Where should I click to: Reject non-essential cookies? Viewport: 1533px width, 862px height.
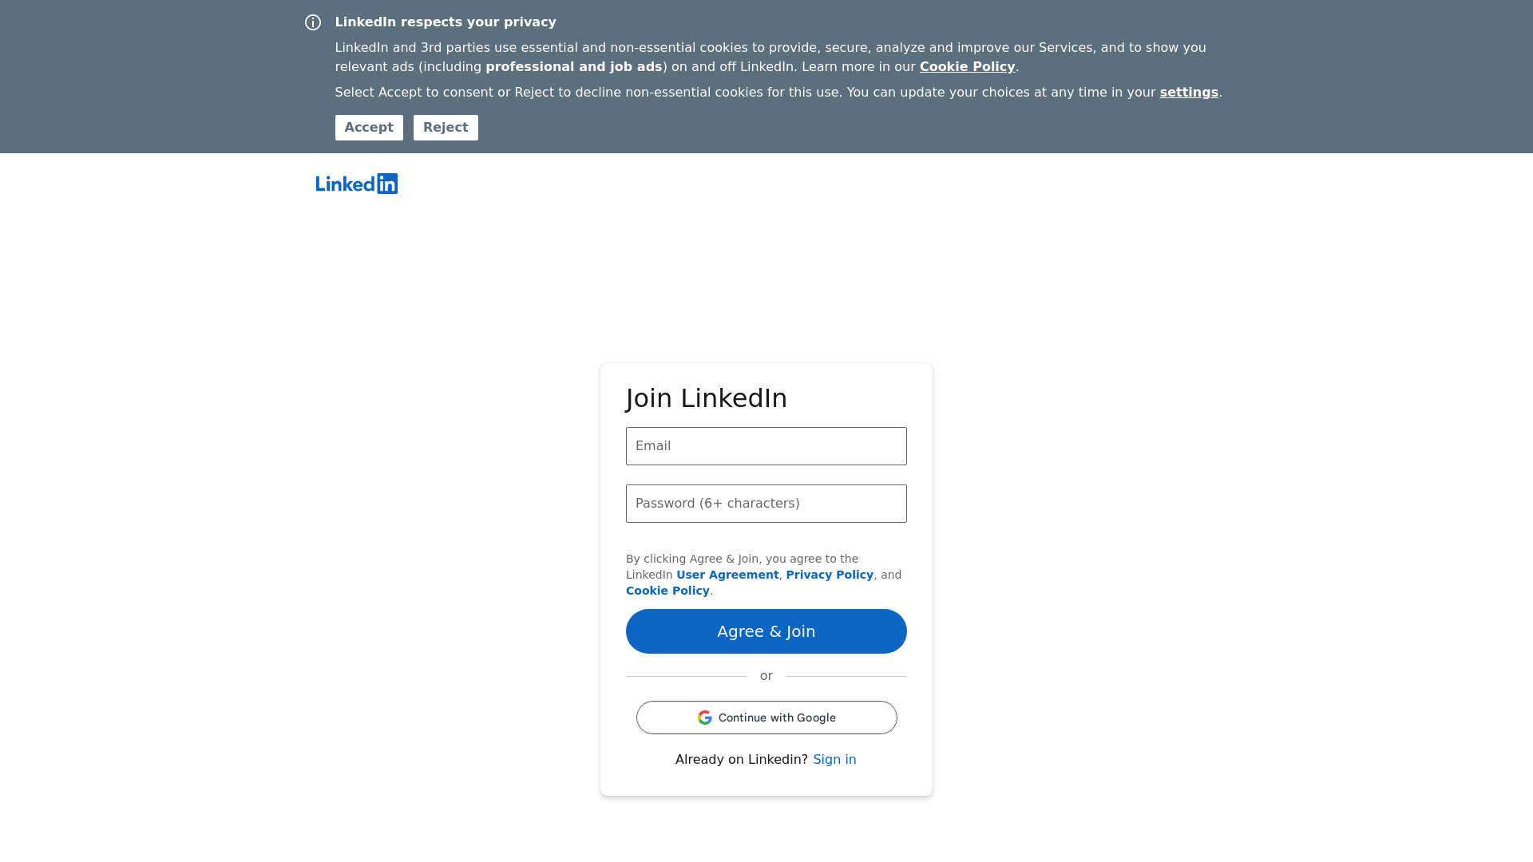click(446, 128)
